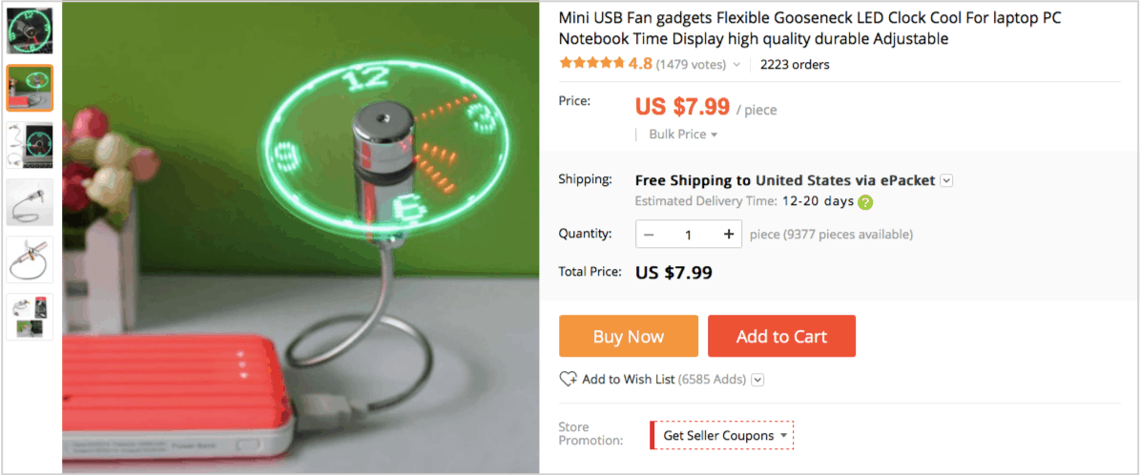Select the fourth gooseneck fan thumbnail
Image resolution: width=1140 pixels, height=475 pixels.
click(30, 202)
